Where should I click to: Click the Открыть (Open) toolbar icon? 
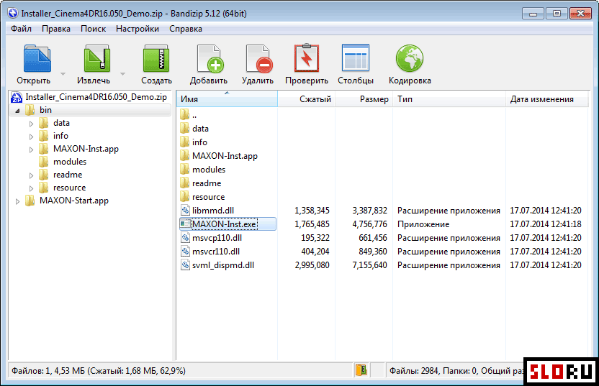(37, 58)
